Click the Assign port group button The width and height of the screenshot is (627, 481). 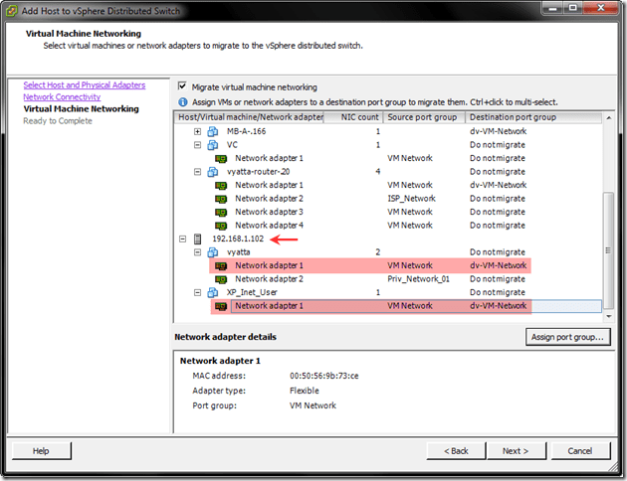click(x=566, y=337)
